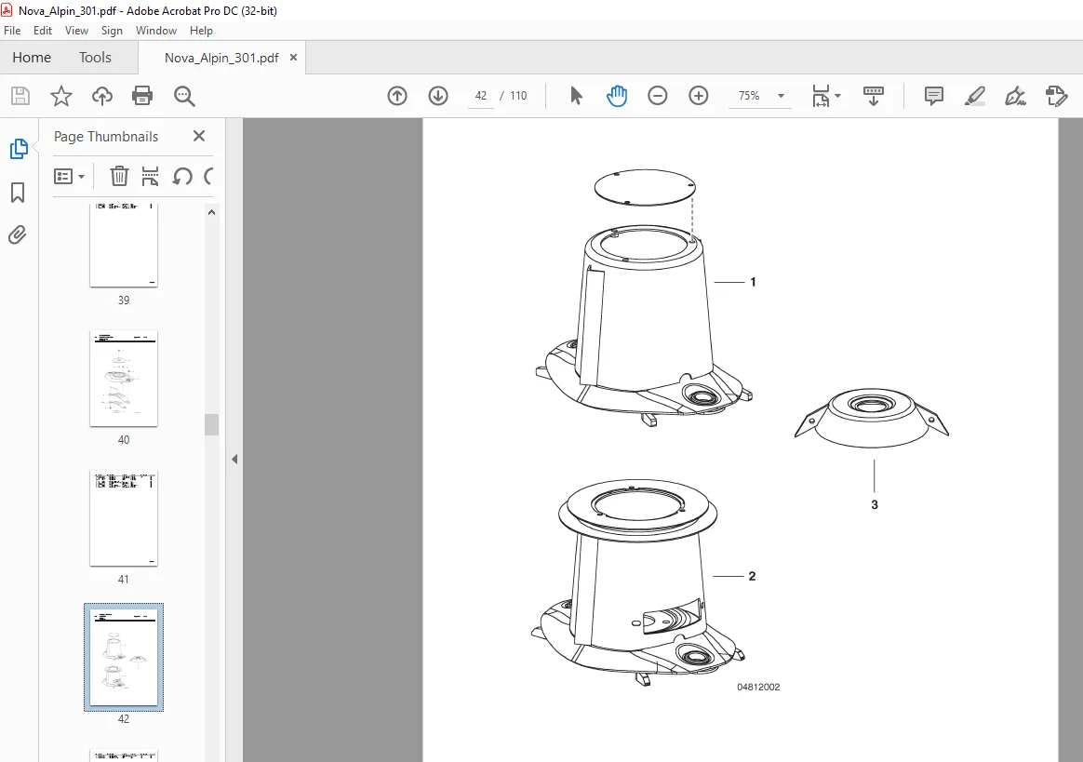Select the Hand pan tool
The image size is (1083, 762).
click(x=617, y=96)
